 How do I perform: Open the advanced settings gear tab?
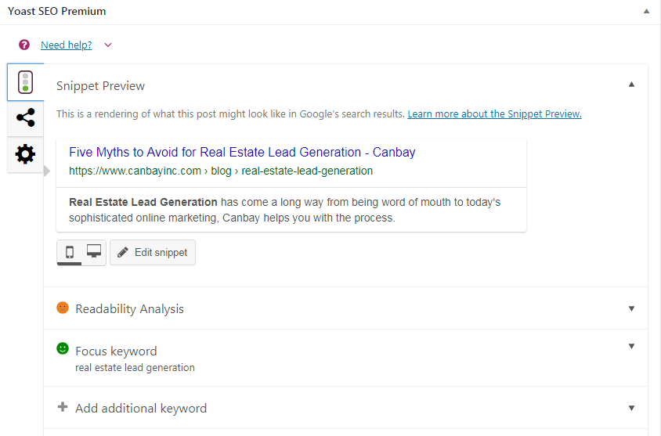[x=25, y=154]
